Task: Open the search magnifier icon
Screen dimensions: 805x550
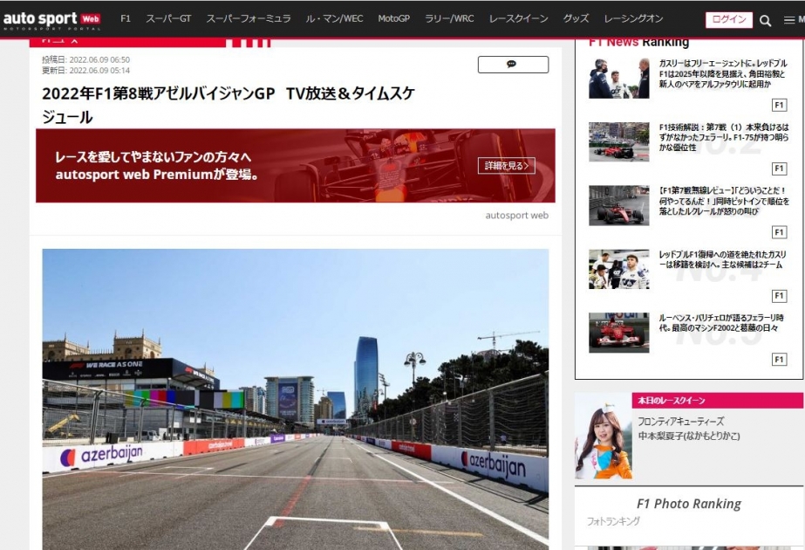Action: pos(765,21)
